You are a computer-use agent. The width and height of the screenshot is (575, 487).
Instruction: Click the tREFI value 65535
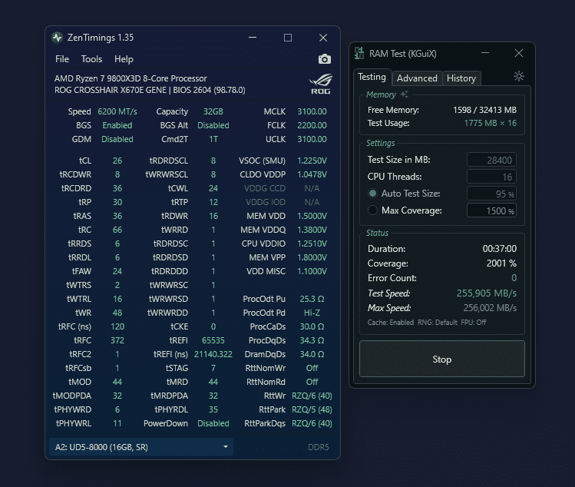[x=213, y=340]
